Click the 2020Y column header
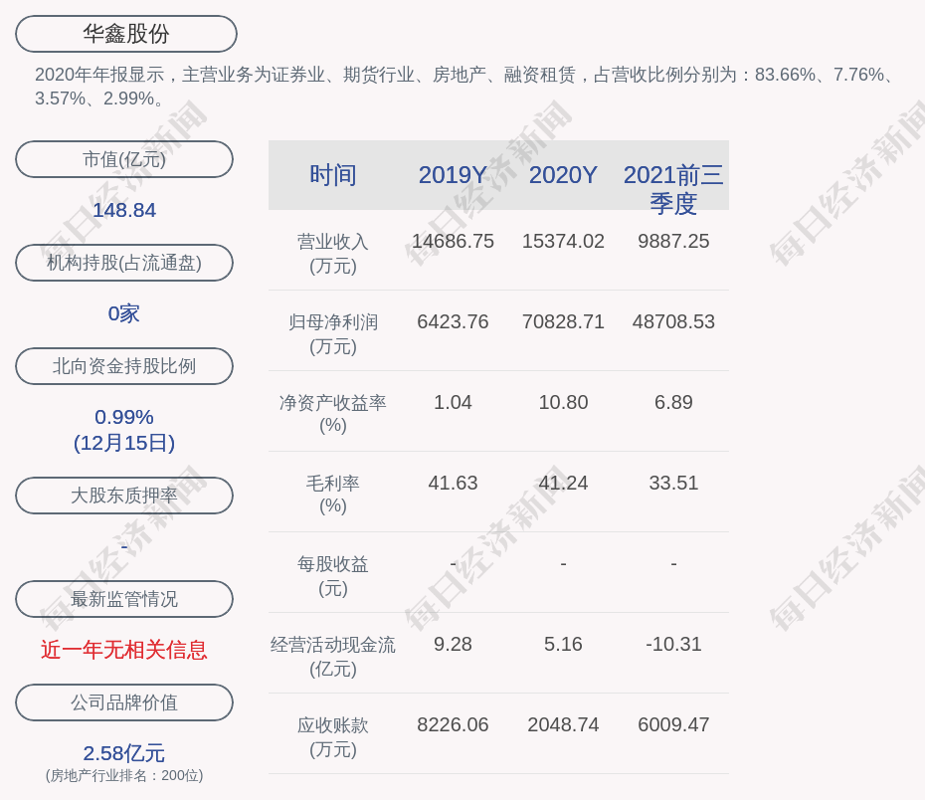This screenshot has width=925, height=800. 563,175
